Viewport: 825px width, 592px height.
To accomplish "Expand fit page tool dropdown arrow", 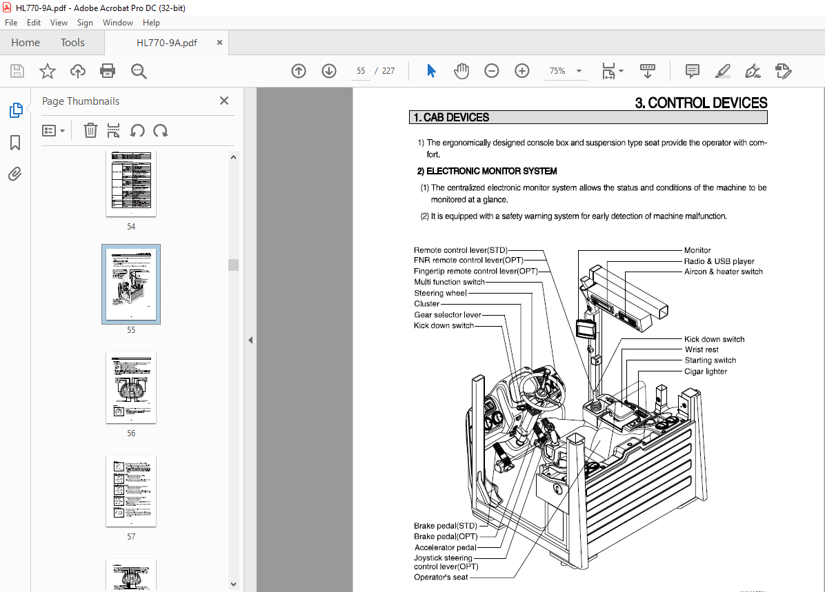I will tap(622, 71).
